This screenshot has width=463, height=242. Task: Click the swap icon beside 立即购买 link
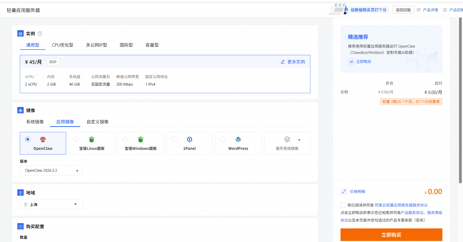coord(351,62)
